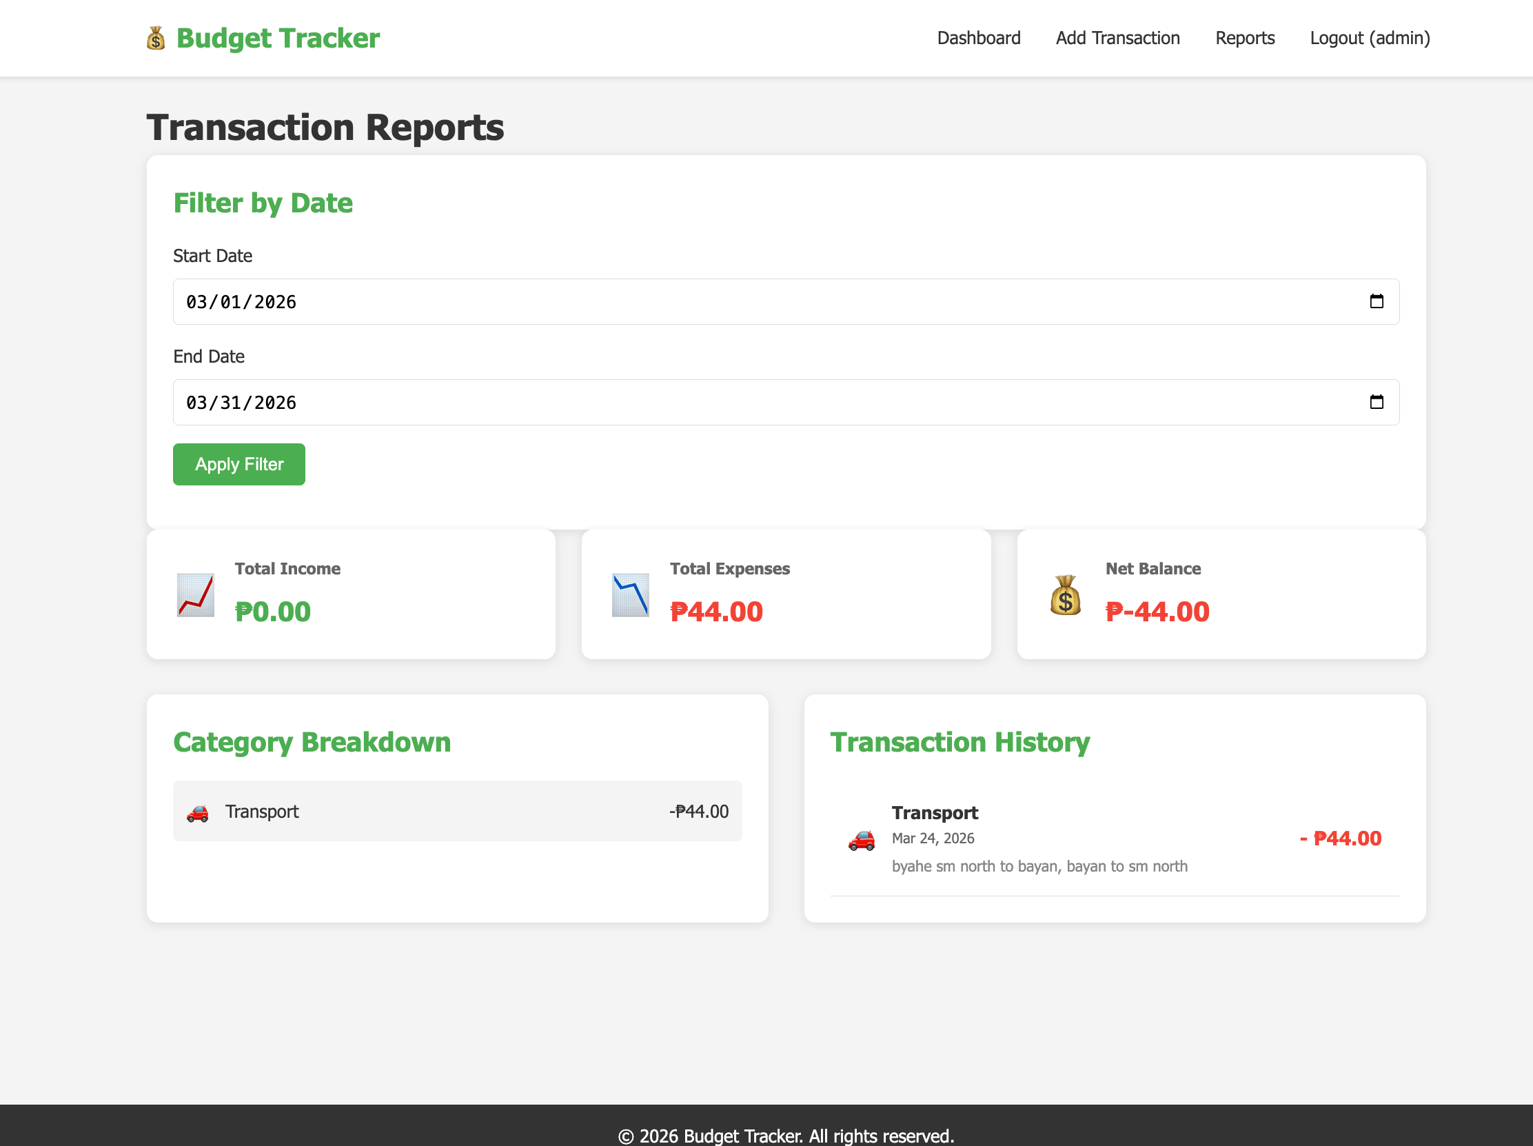The image size is (1533, 1146).
Task: Apply the date filter
Action: click(x=239, y=465)
